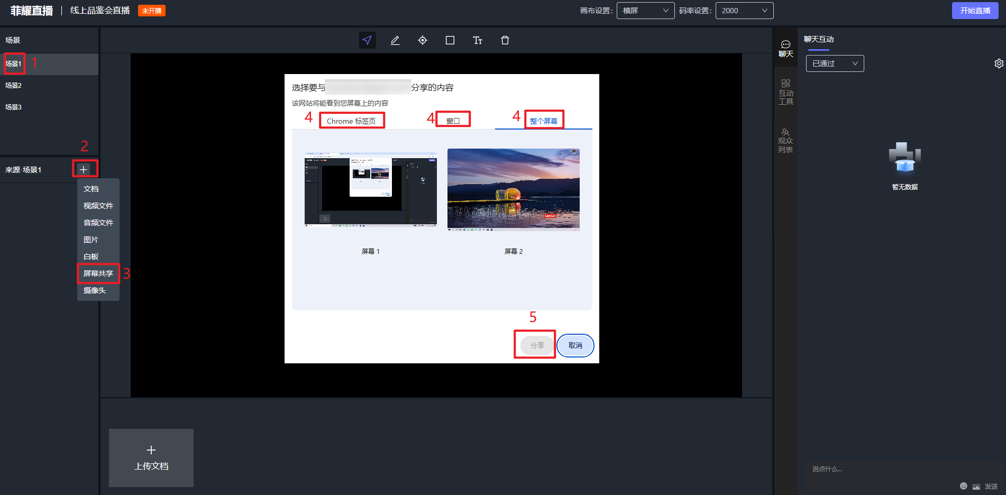Screen dimensions: 1006x495
Task: Click the trash delete icon
Action: (x=505, y=40)
